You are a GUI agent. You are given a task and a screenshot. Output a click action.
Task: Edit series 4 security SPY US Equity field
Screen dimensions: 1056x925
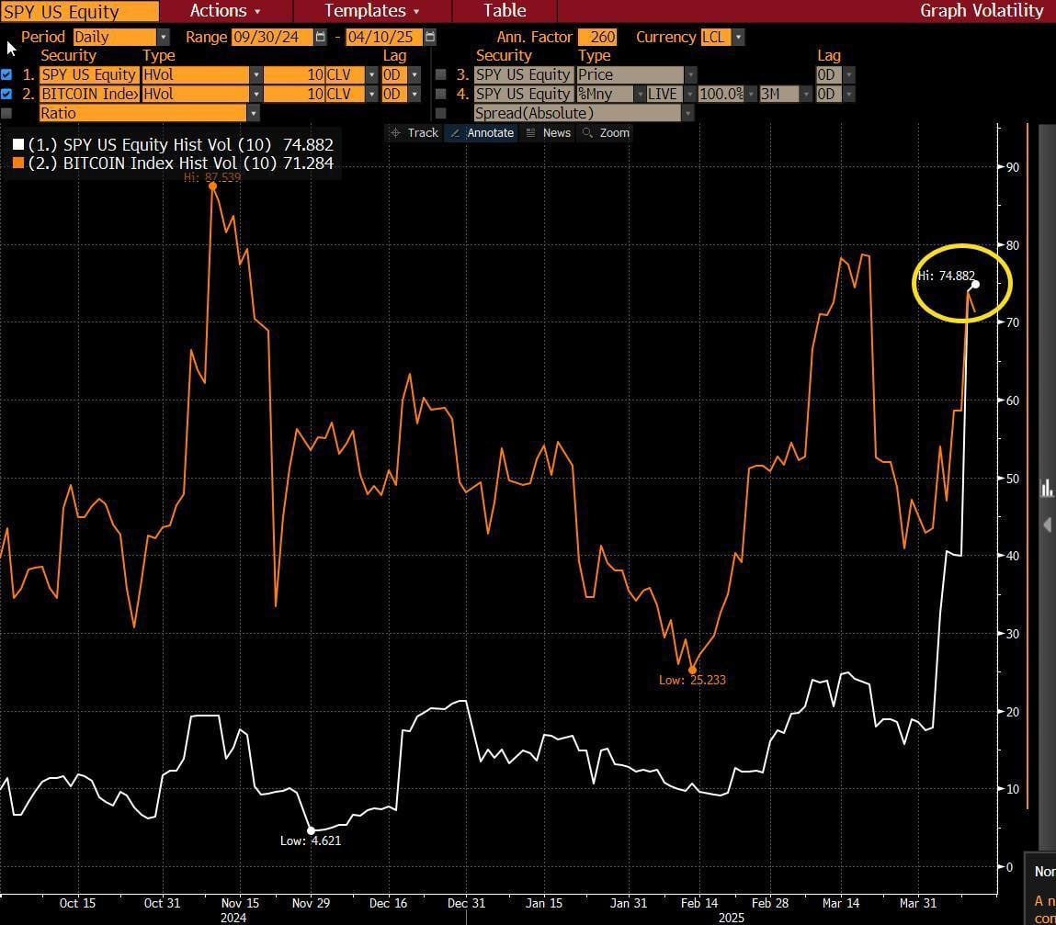pyautogui.click(x=523, y=95)
